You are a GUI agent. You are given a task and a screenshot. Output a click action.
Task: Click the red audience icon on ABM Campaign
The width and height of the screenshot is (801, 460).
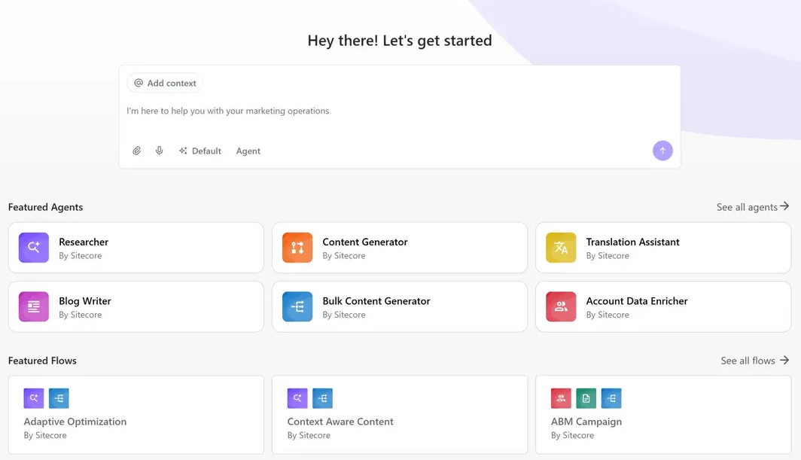pos(560,398)
